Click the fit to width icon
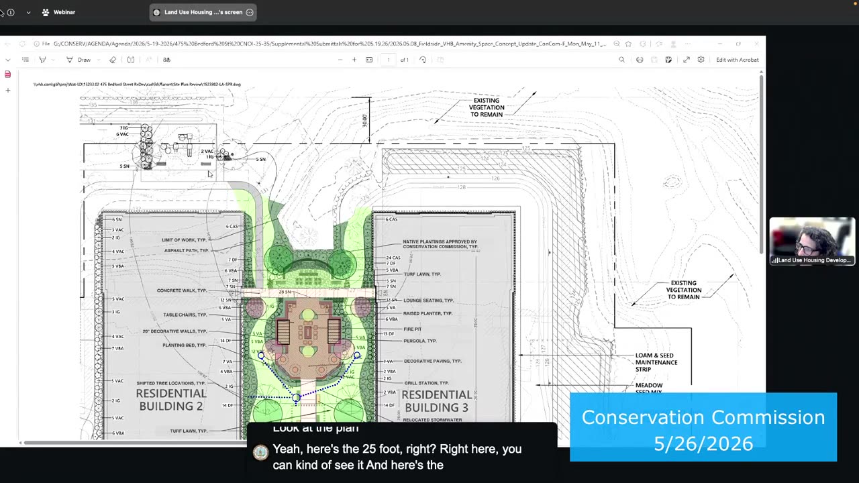The image size is (859, 483). click(369, 60)
